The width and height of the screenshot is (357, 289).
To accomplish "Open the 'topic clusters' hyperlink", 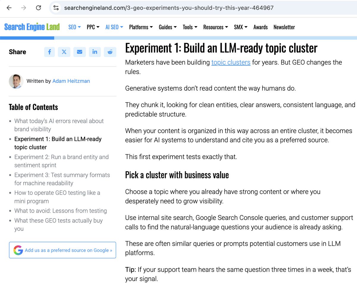I will coord(231,62).
